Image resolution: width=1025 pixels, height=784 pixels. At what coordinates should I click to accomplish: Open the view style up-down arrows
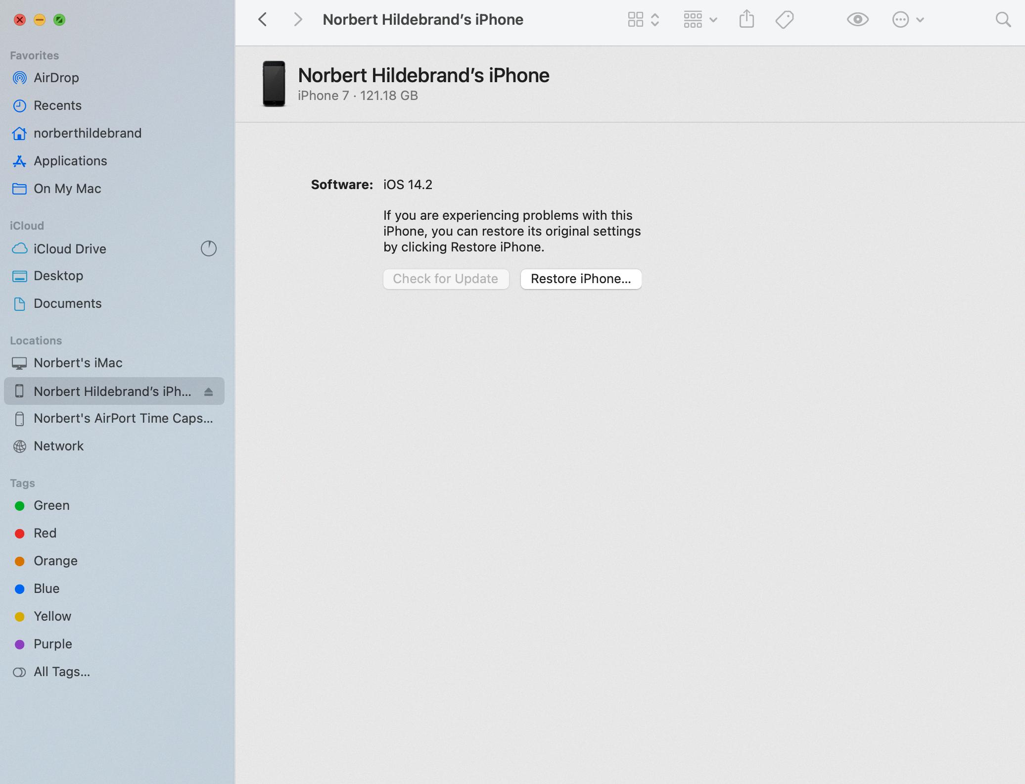655,20
